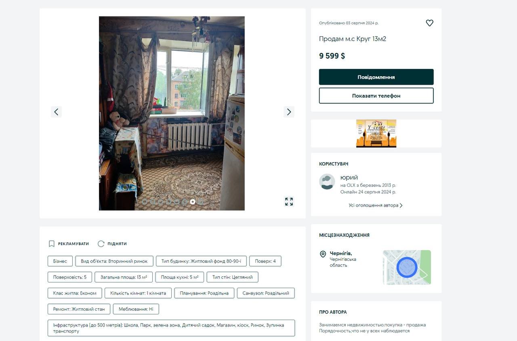Select the first gallery indicator dot
This screenshot has width=517, height=341.
[145, 201]
